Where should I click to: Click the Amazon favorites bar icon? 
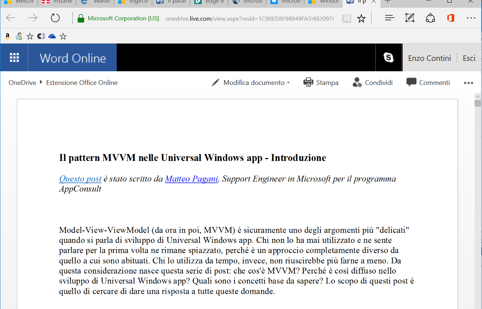pos(7,36)
